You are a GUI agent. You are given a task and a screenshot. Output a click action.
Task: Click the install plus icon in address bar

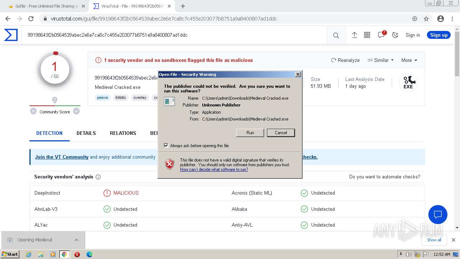coord(415,19)
